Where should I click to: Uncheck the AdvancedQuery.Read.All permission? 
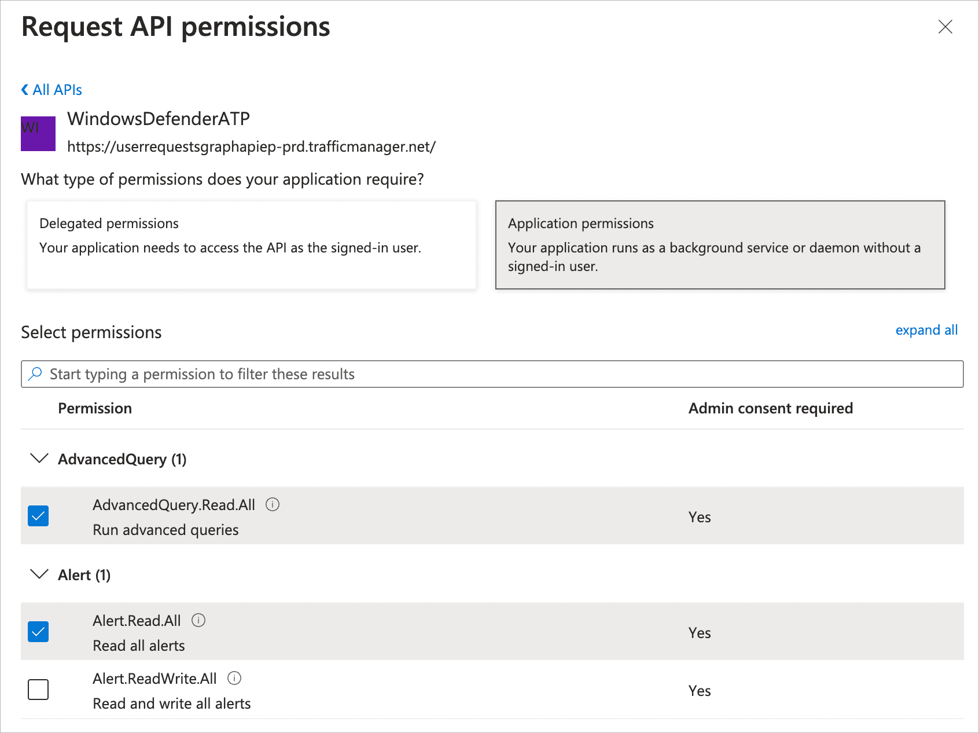[38, 516]
